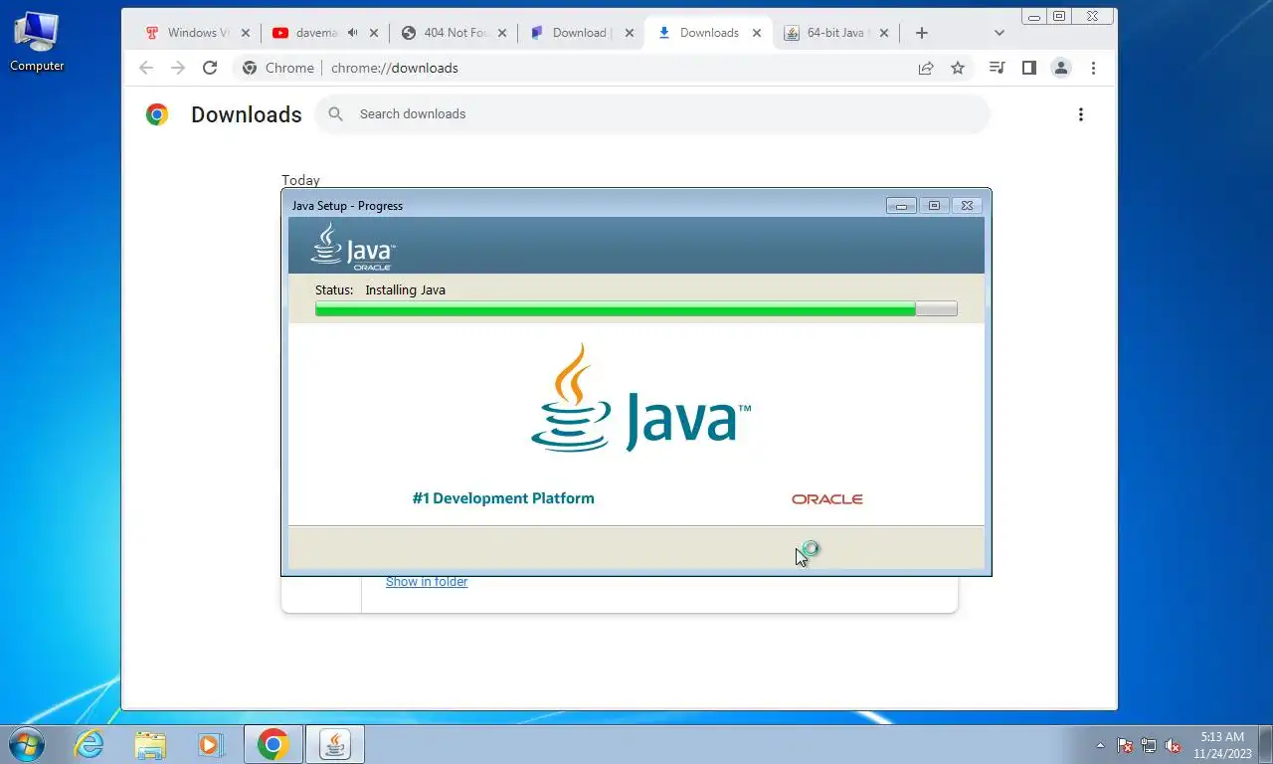Click Show in folder link
The width and height of the screenshot is (1273, 764).
[x=427, y=582]
